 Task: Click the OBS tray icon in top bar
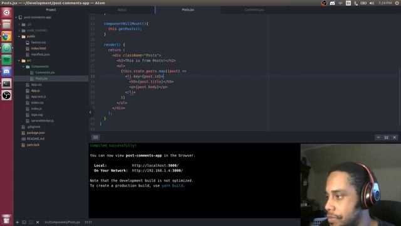click(x=324, y=3)
